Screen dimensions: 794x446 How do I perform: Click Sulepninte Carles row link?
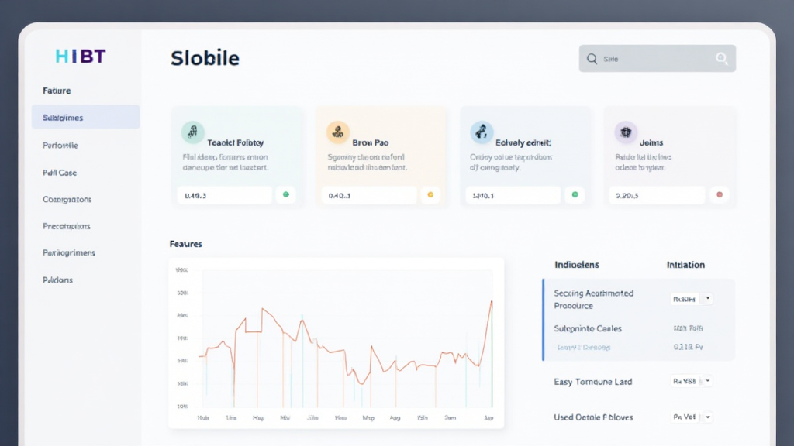(x=588, y=328)
